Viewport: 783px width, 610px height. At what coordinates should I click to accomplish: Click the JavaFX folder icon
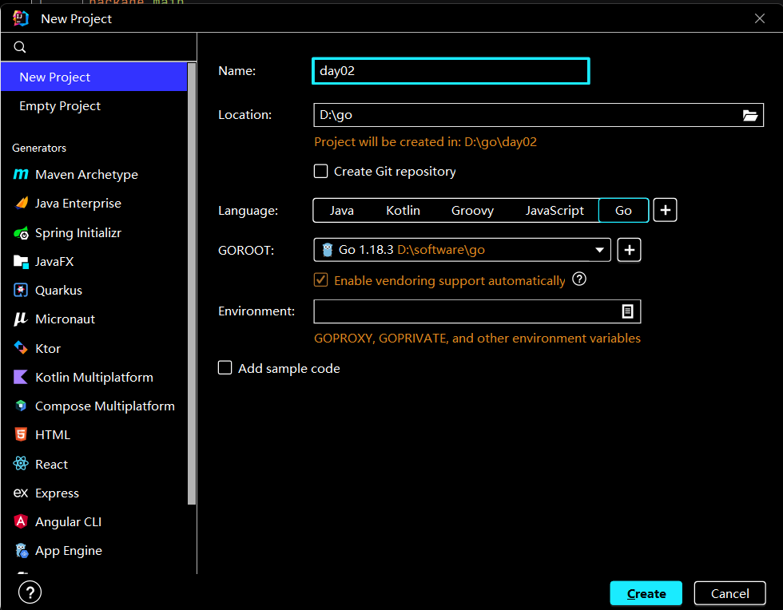click(21, 262)
